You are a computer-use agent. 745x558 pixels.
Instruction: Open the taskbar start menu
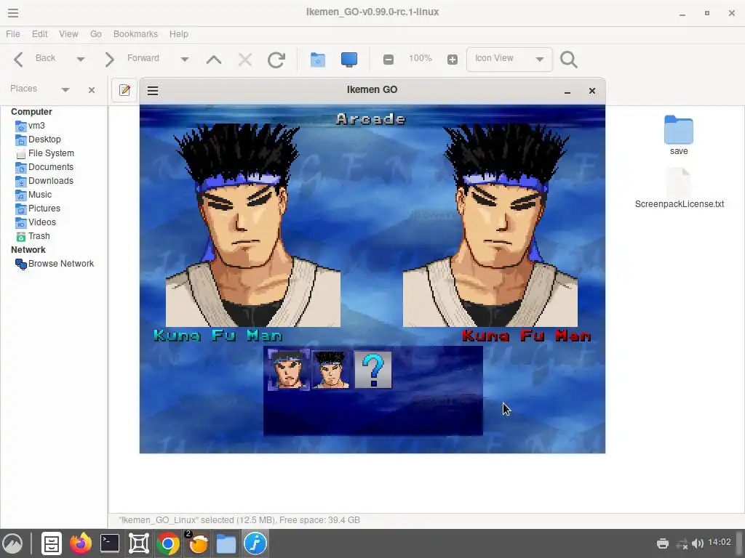pos(12,543)
